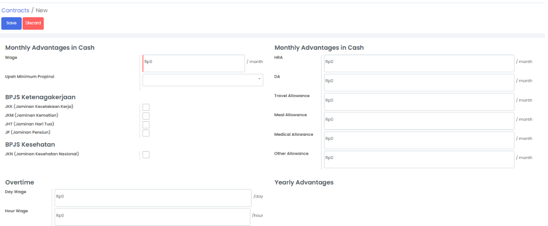This screenshot has height=226, width=548.
Task: Click the Wage input field
Action: click(x=194, y=64)
